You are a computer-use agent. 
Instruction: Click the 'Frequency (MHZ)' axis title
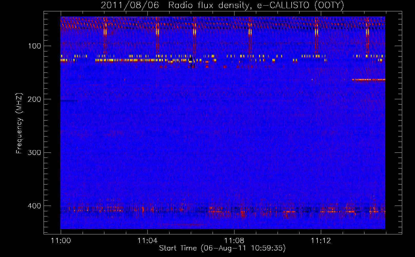[x=19, y=123]
